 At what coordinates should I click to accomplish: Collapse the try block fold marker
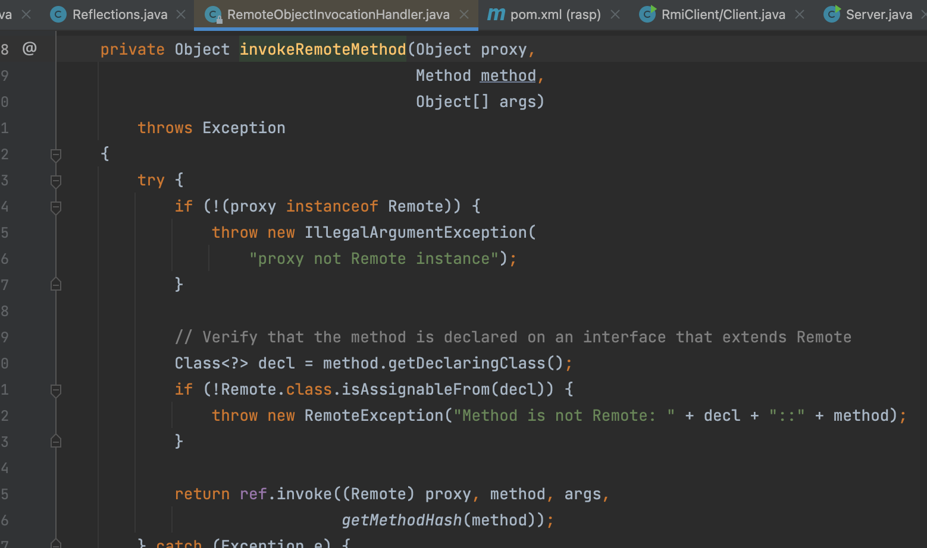56,181
